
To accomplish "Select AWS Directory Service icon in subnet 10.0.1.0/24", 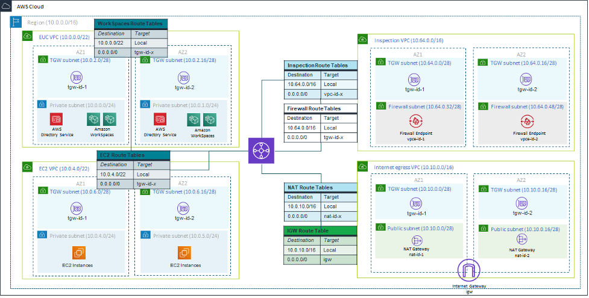I will 160,119.
